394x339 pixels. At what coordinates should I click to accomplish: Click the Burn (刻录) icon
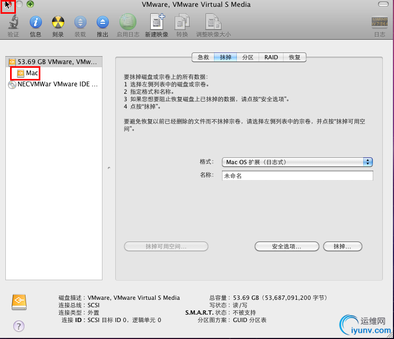click(58, 22)
